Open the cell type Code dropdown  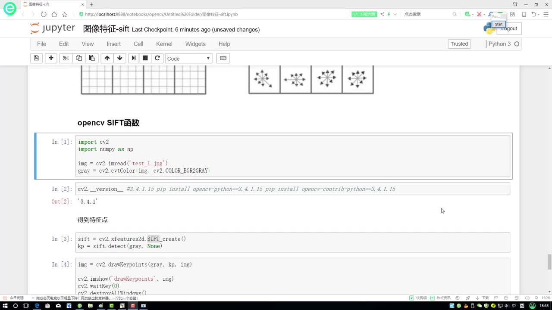point(188,58)
